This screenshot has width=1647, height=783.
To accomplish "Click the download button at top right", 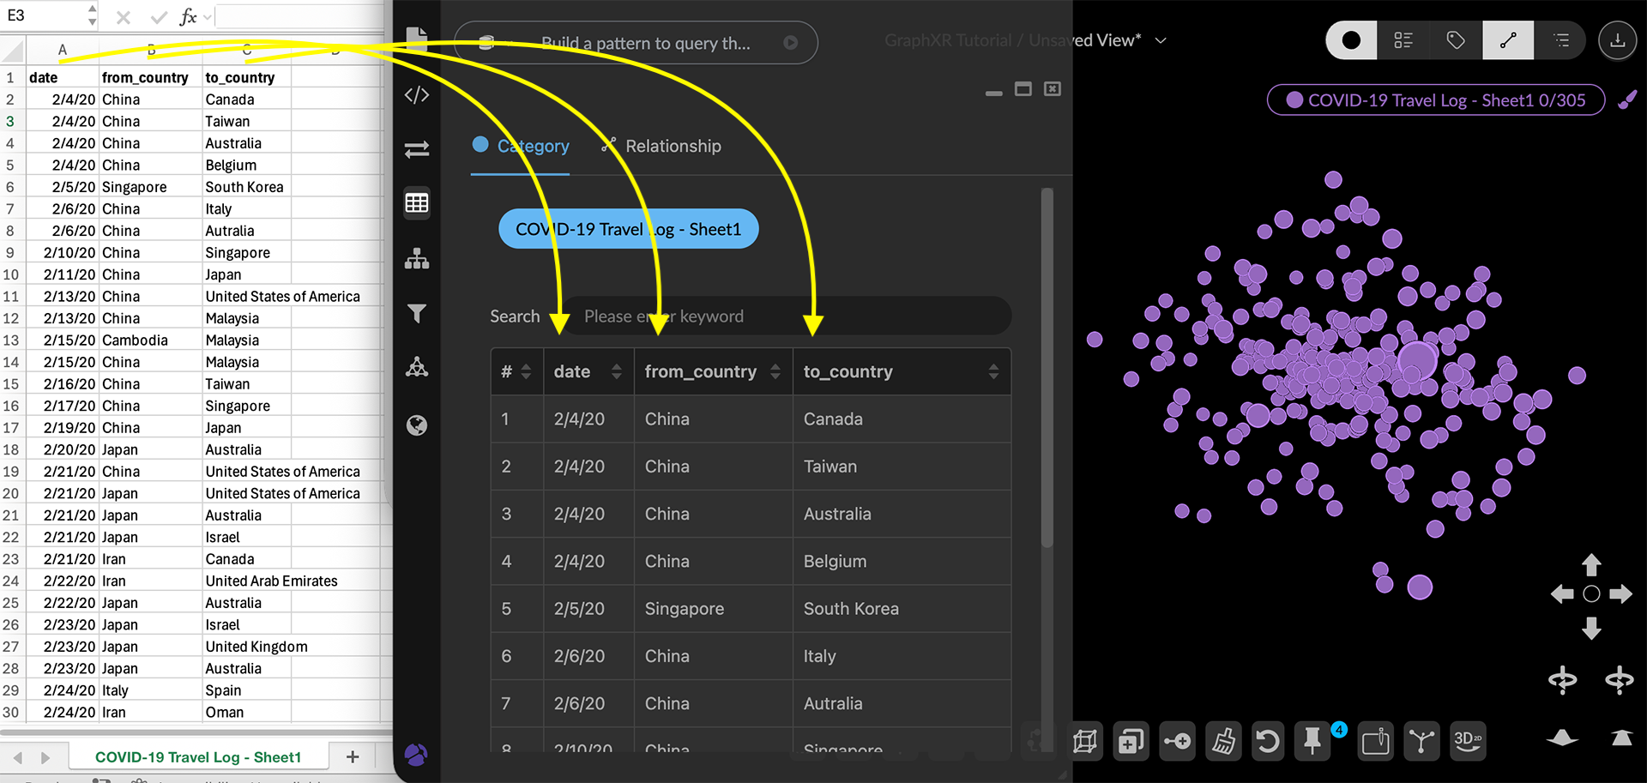I will pos(1617,40).
